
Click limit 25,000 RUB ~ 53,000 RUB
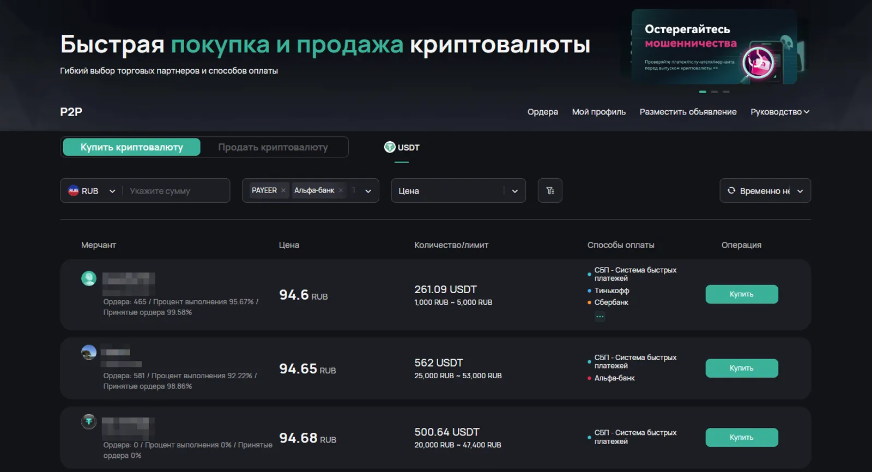pyautogui.click(x=458, y=376)
